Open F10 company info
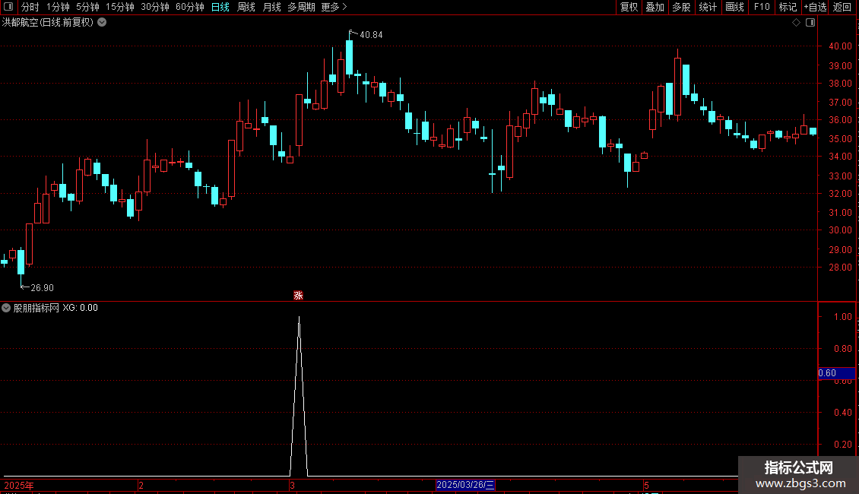 pos(762,7)
